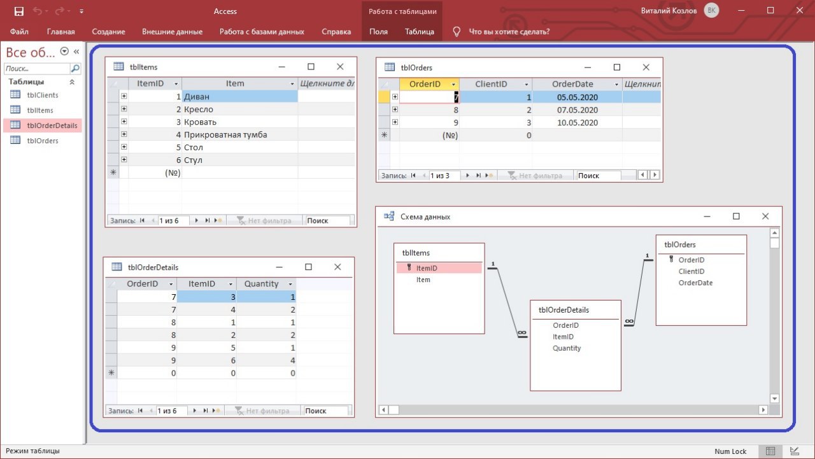815x459 pixels.
Task: Create new record in tblItems navigator
Action: coord(218,220)
